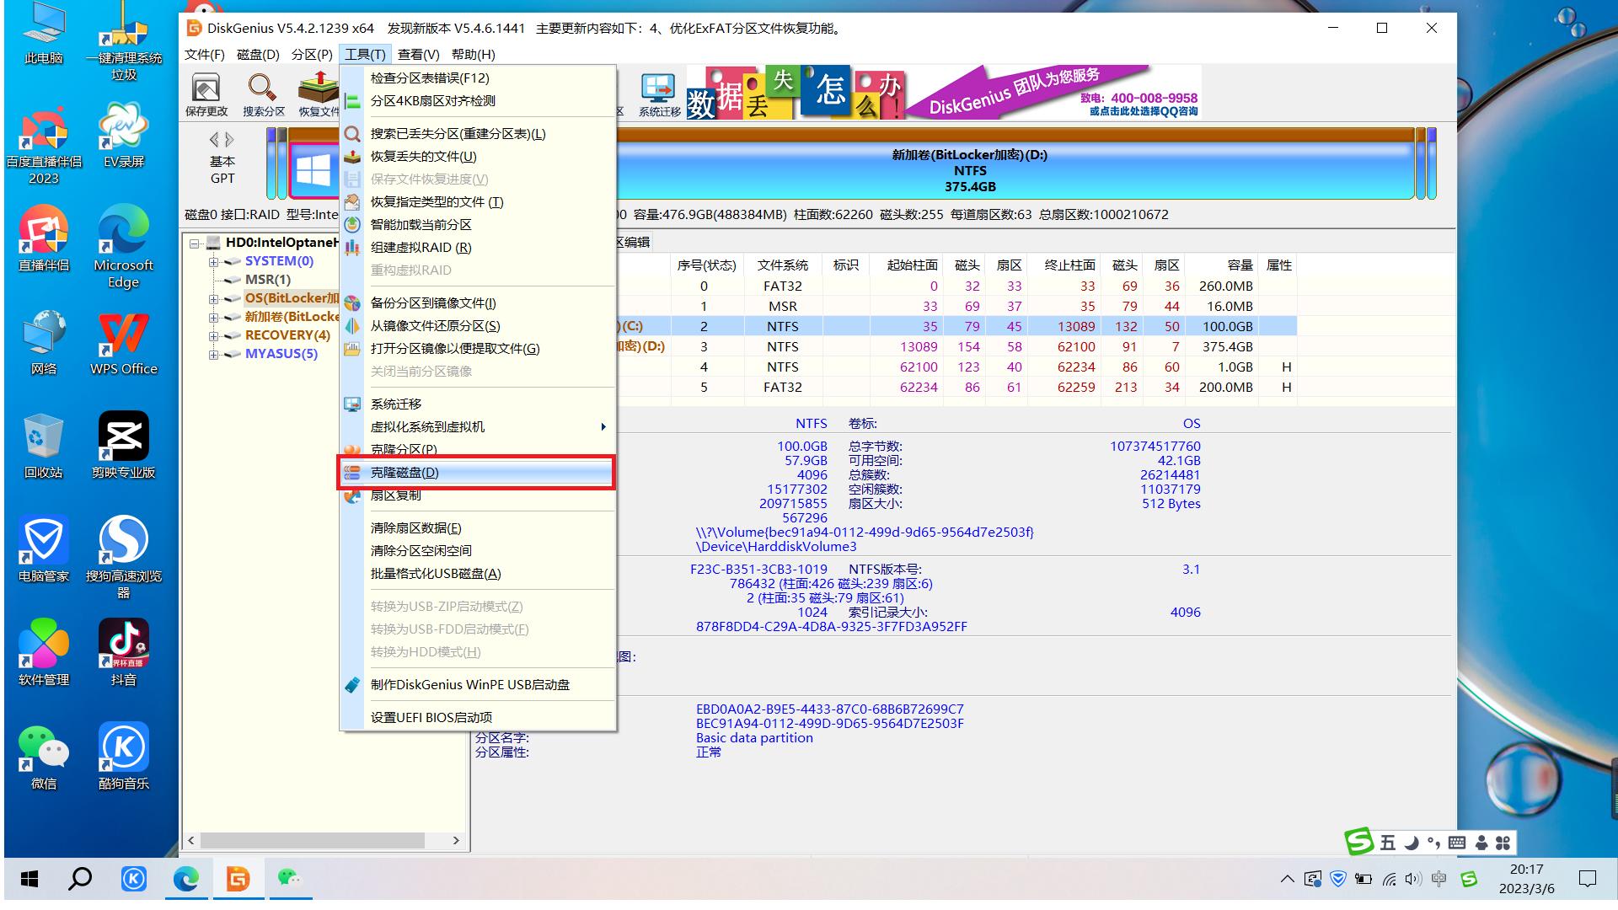Open 系统迁移 system migration toolbar icon
The width and height of the screenshot is (1618, 910).
point(658,93)
